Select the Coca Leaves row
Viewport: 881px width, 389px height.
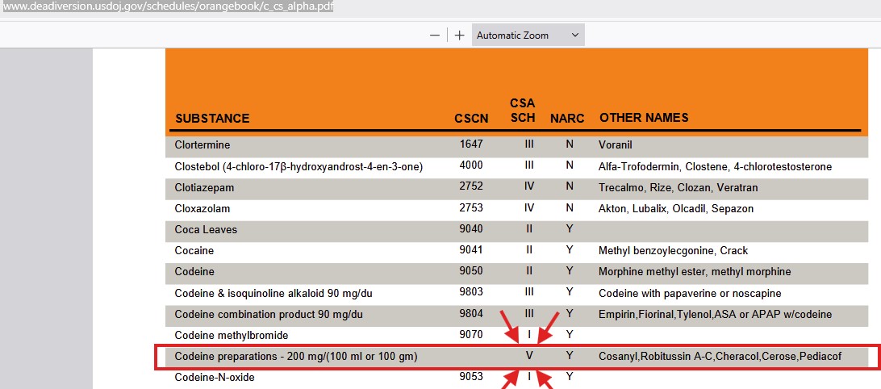tap(206, 229)
